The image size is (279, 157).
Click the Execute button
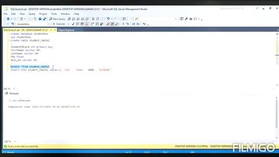[x=59, y=24]
